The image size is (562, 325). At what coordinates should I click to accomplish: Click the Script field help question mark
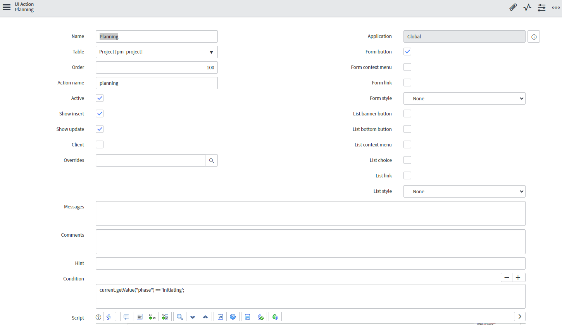[98, 317]
